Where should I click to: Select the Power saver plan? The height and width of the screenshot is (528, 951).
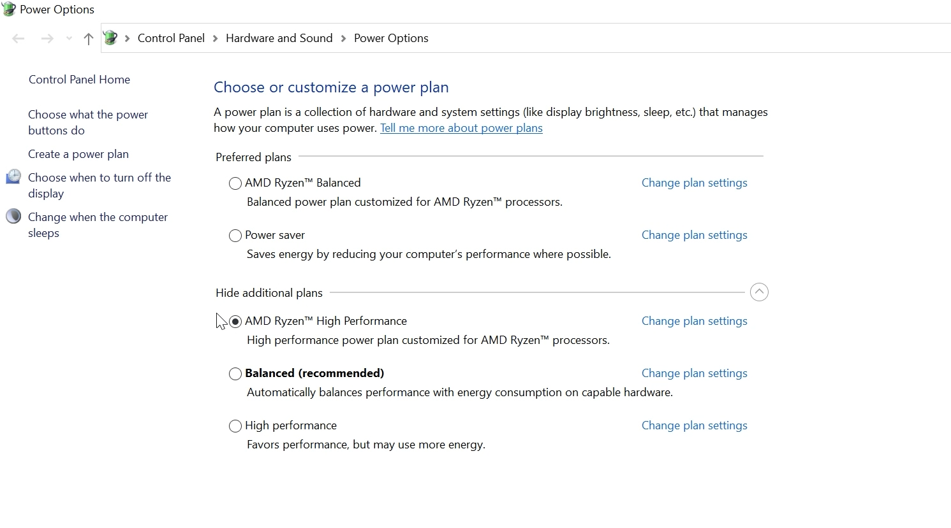pos(235,236)
